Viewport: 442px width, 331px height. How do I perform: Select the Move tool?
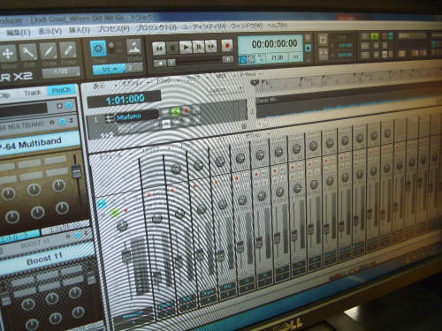point(7,54)
